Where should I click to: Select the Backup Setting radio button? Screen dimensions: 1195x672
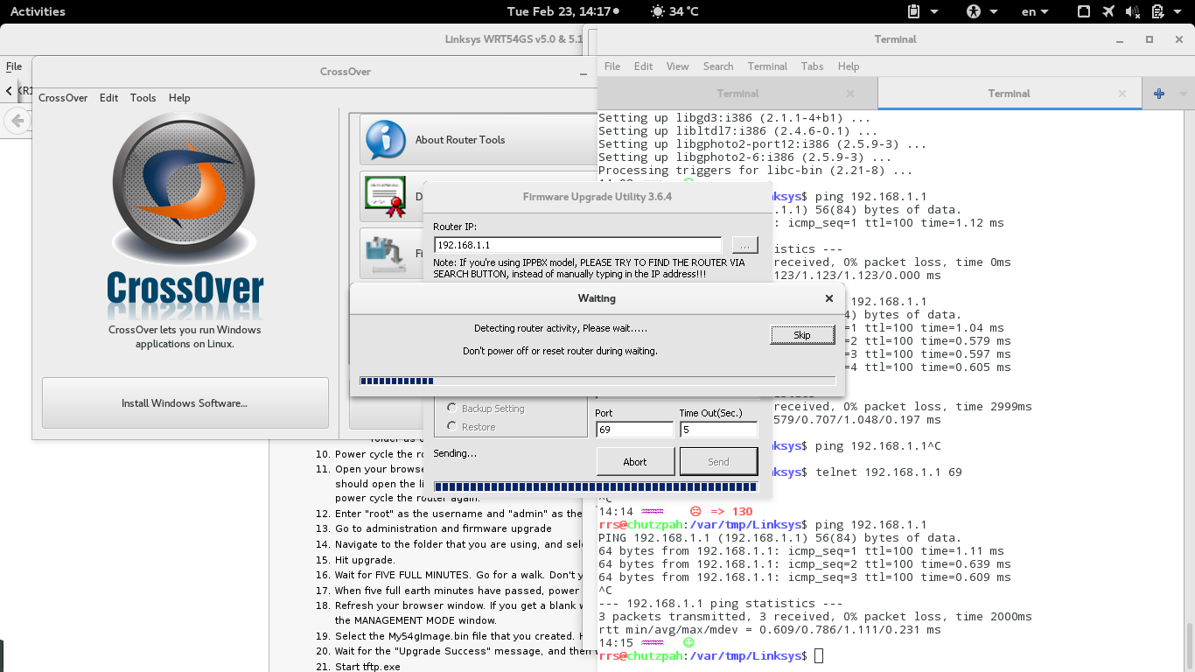pos(452,408)
